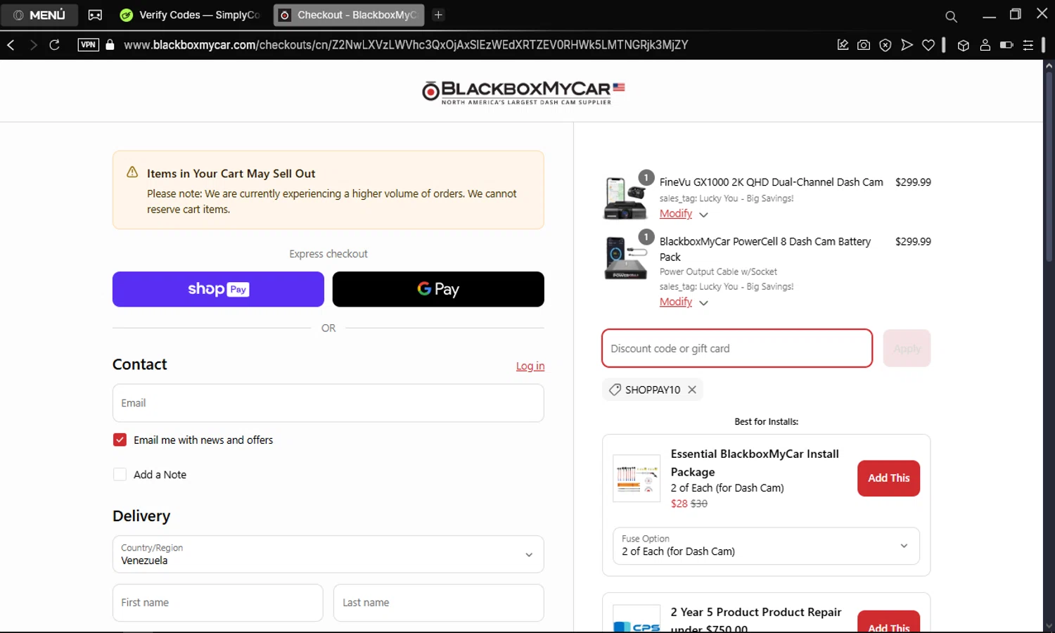The image size is (1055, 633).
Task: Add the 2 Year Product Repair plan
Action: (x=888, y=622)
